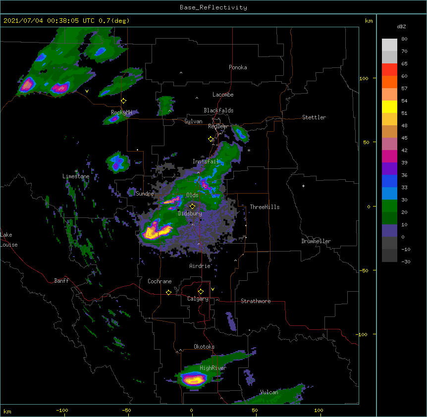The image size is (427, 417).
Task: Click the Limestone label
Action: coord(76,176)
